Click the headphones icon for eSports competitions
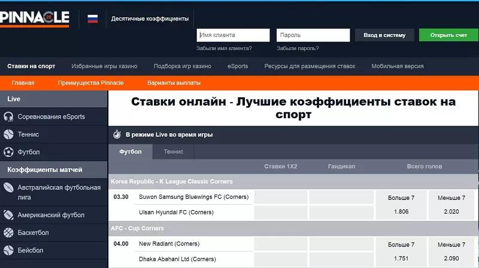479x268 pixels. [8, 117]
